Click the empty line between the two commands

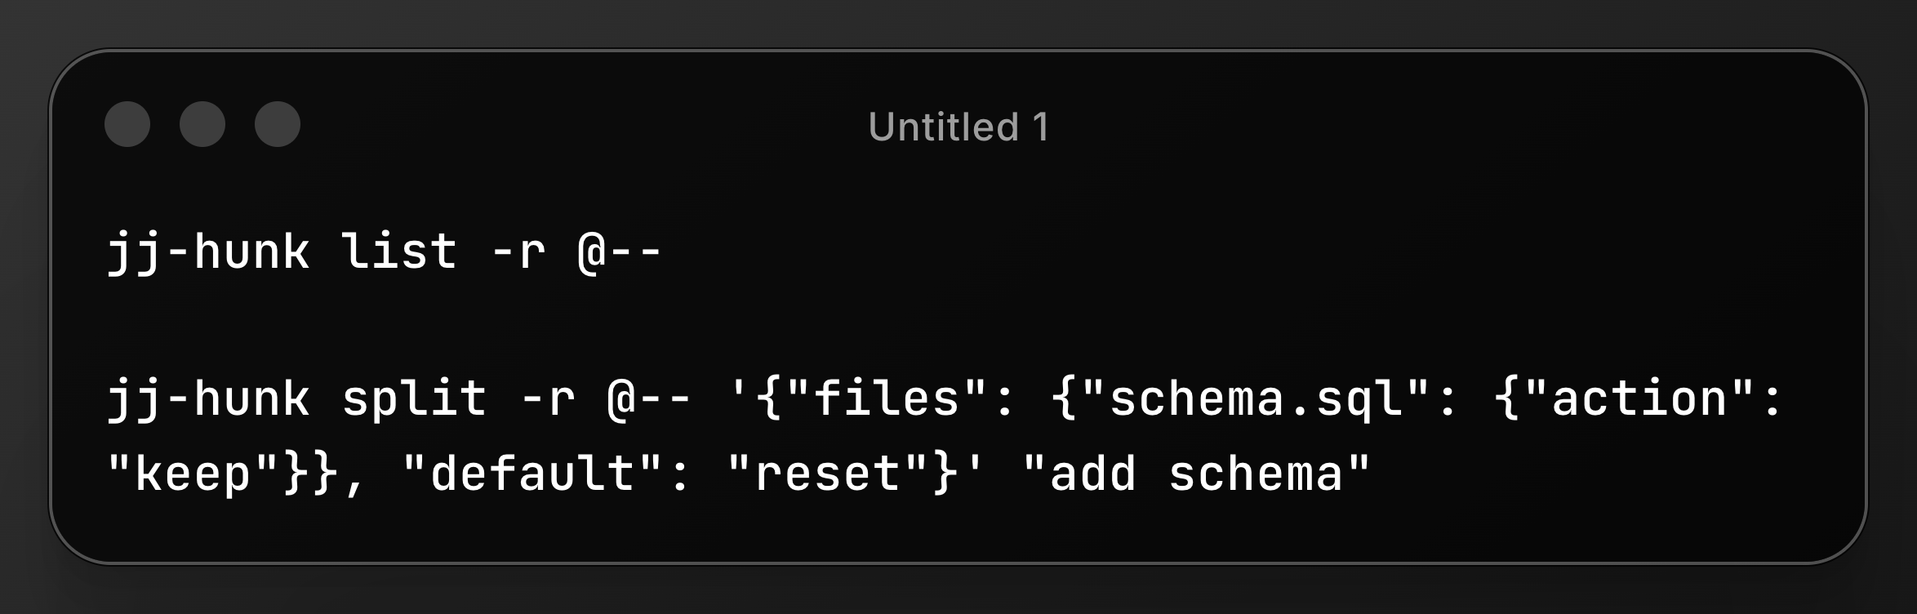pos(490,325)
